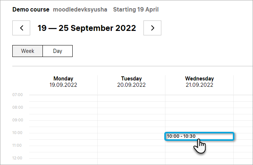Click the moodledevksyusha course label
Screen dimensions: 253x165
[x=80, y=9]
